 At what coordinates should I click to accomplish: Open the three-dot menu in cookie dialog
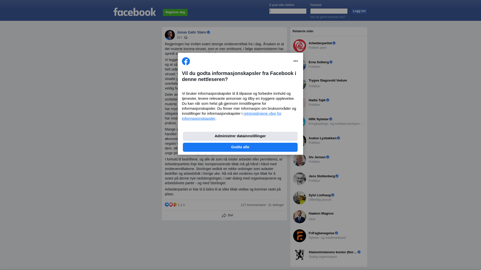[x=296, y=61]
